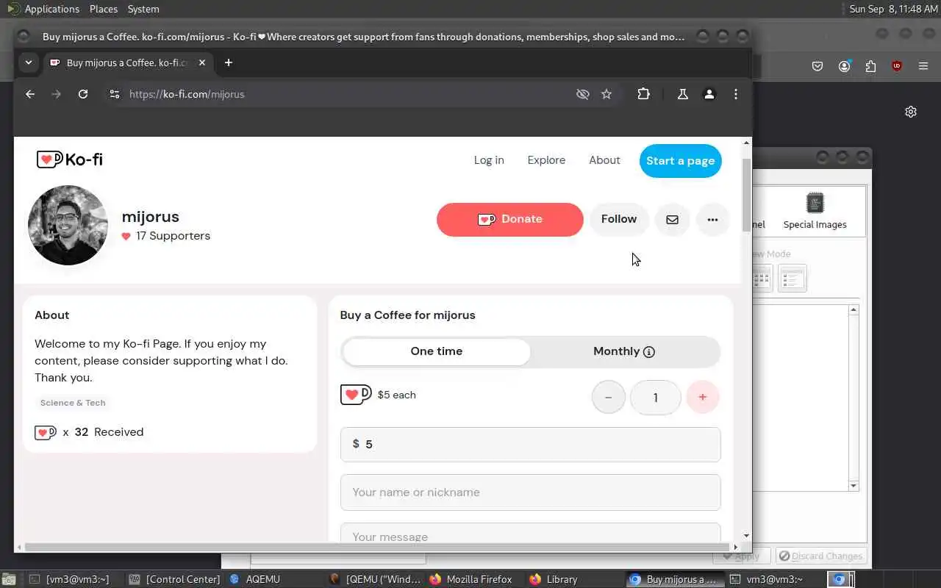Reload the Ko-fi page
Image resolution: width=941 pixels, height=588 pixels.
(x=83, y=94)
